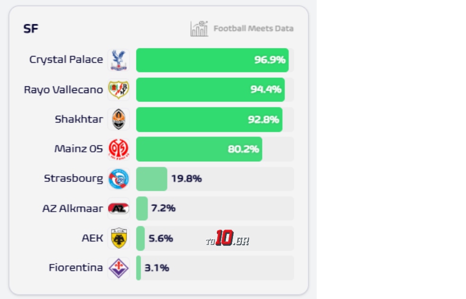The height and width of the screenshot is (299, 466).
Task: Click the Shakhtar 92.8% progress bar
Action: [x=209, y=119]
